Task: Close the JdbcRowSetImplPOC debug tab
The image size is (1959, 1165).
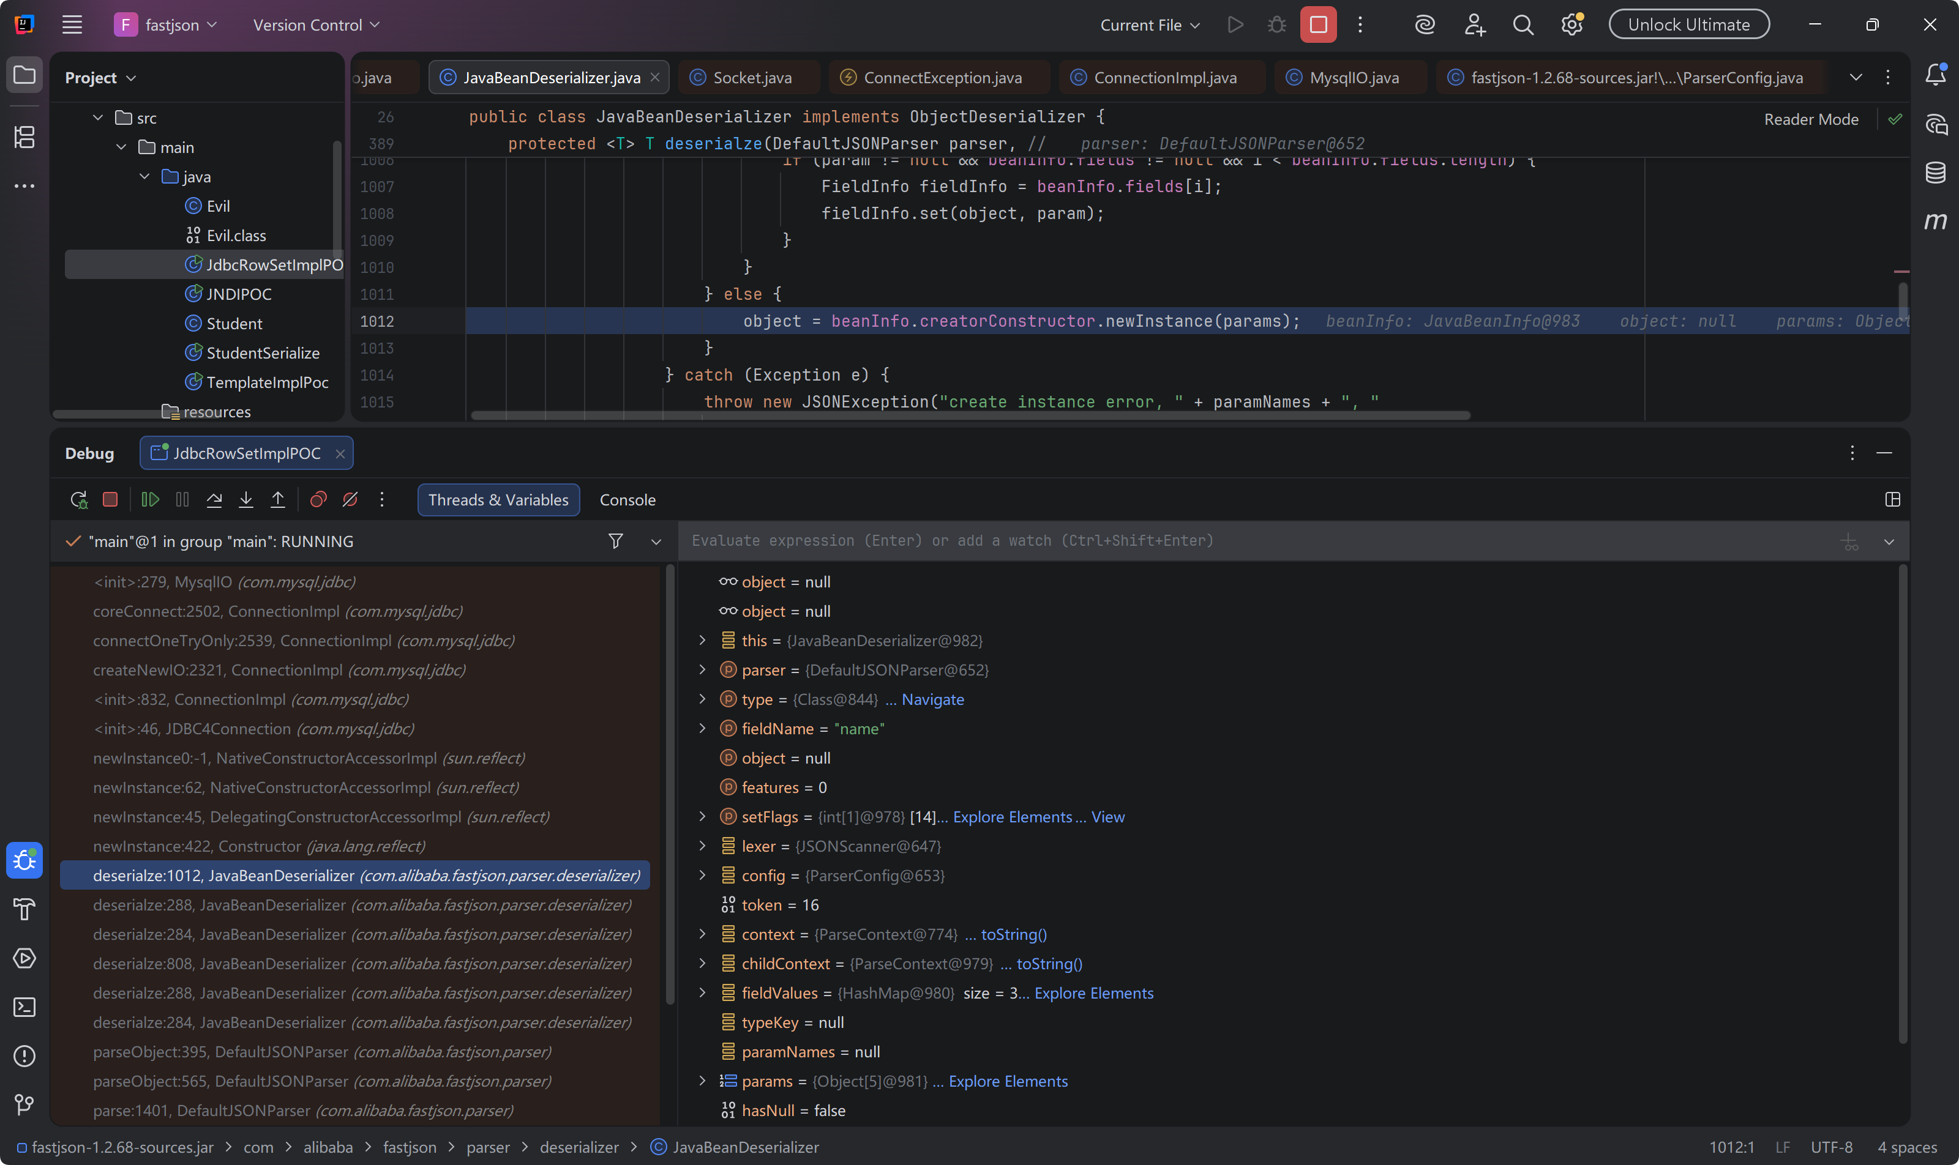Action: click(340, 454)
